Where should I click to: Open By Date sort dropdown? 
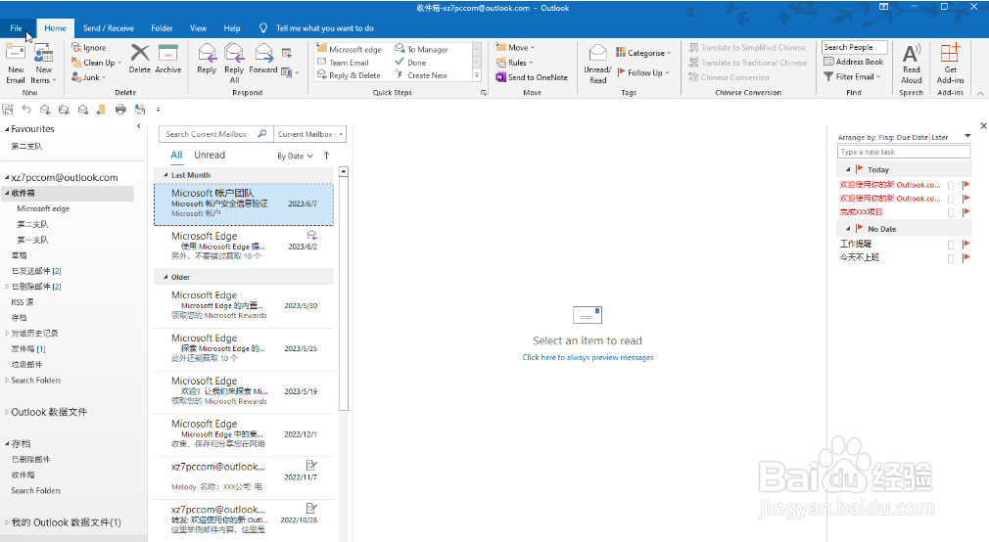click(295, 157)
